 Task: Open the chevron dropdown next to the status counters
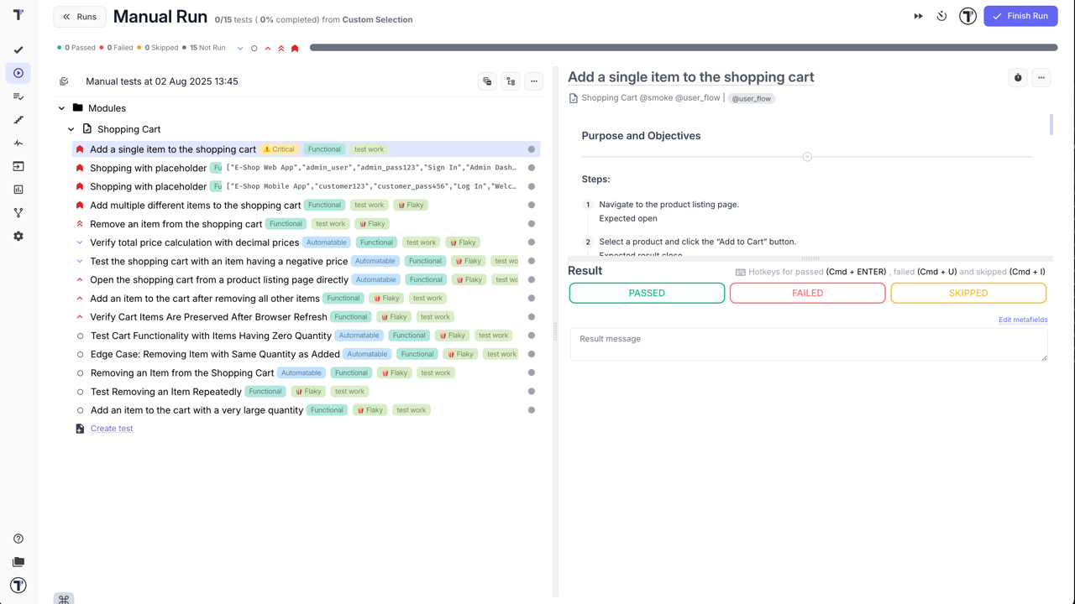(x=240, y=48)
